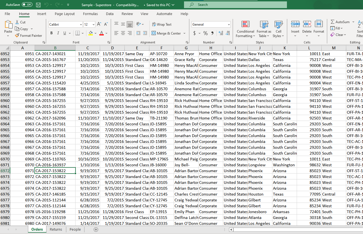The image size is (363, 234).
Task: Click Increase Decimal icon
Action: [221, 33]
